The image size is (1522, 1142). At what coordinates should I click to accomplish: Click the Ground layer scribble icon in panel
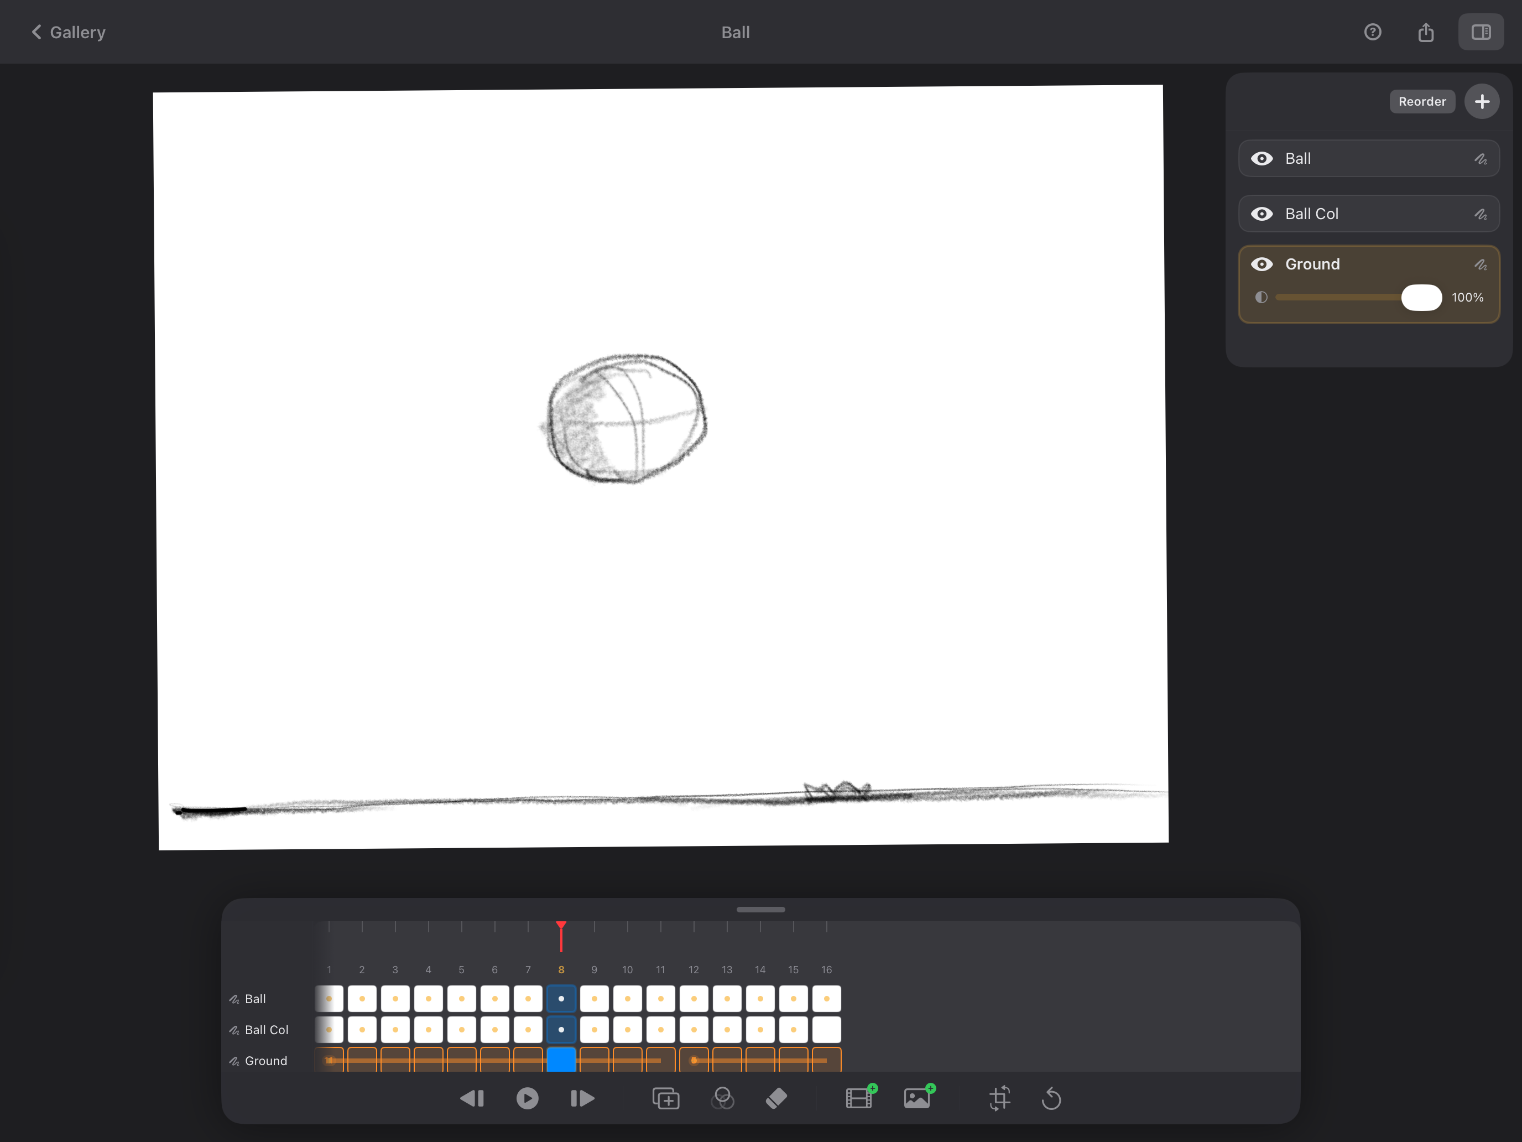1481,264
